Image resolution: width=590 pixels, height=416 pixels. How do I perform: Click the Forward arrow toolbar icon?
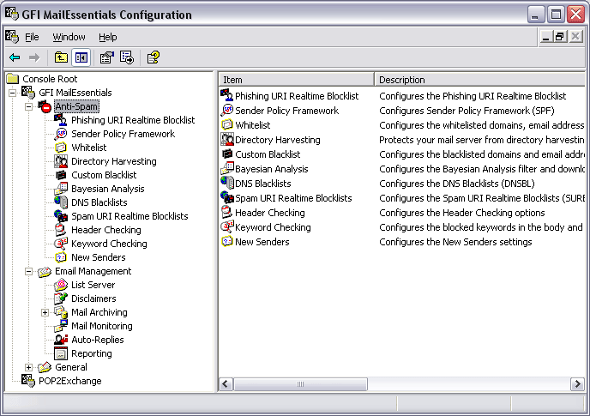(x=34, y=57)
